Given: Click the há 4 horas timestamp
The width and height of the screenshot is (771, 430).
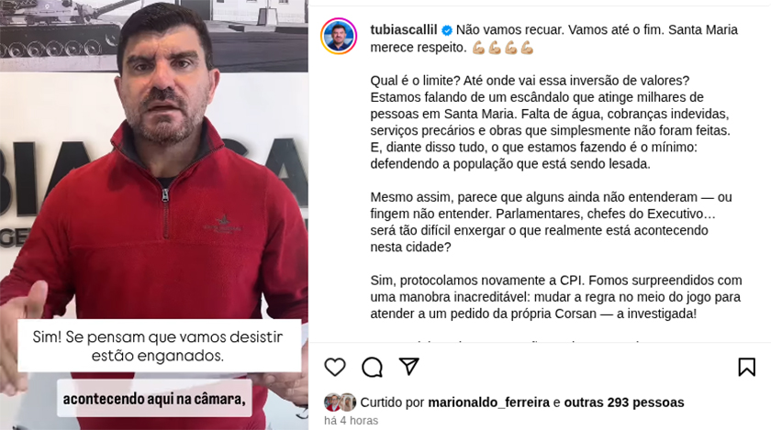Looking at the screenshot, I should tap(351, 421).
